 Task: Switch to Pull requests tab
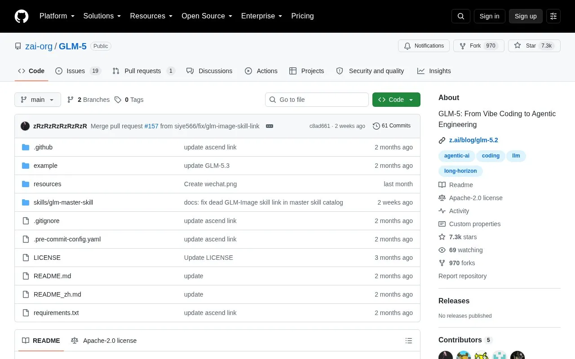click(143, 71)
